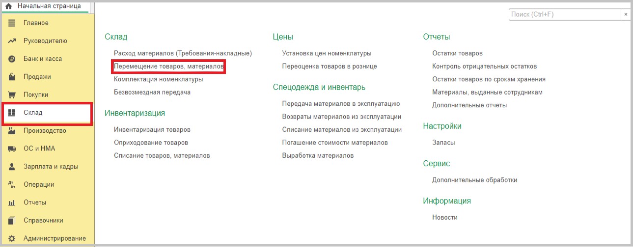Screen dimensions: 633x247
Task: Click the Продажи shopping bag icon
Action: (12, 77)
